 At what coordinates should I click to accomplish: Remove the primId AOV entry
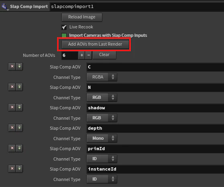coord(12,148)
